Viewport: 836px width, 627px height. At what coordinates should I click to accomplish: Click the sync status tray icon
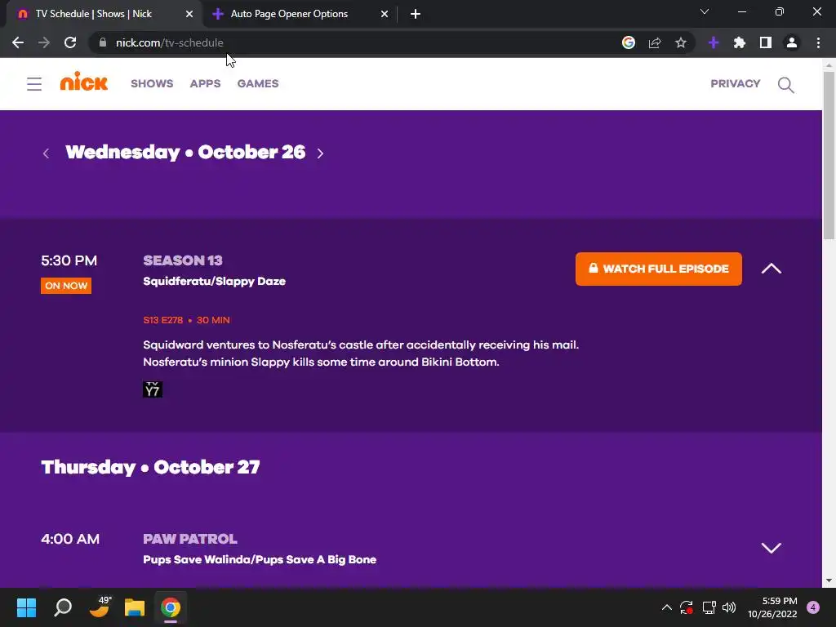coord(686,607)
